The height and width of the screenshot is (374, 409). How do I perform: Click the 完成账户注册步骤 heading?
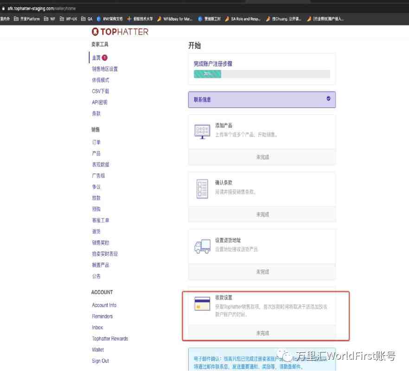tap(213, 64)
